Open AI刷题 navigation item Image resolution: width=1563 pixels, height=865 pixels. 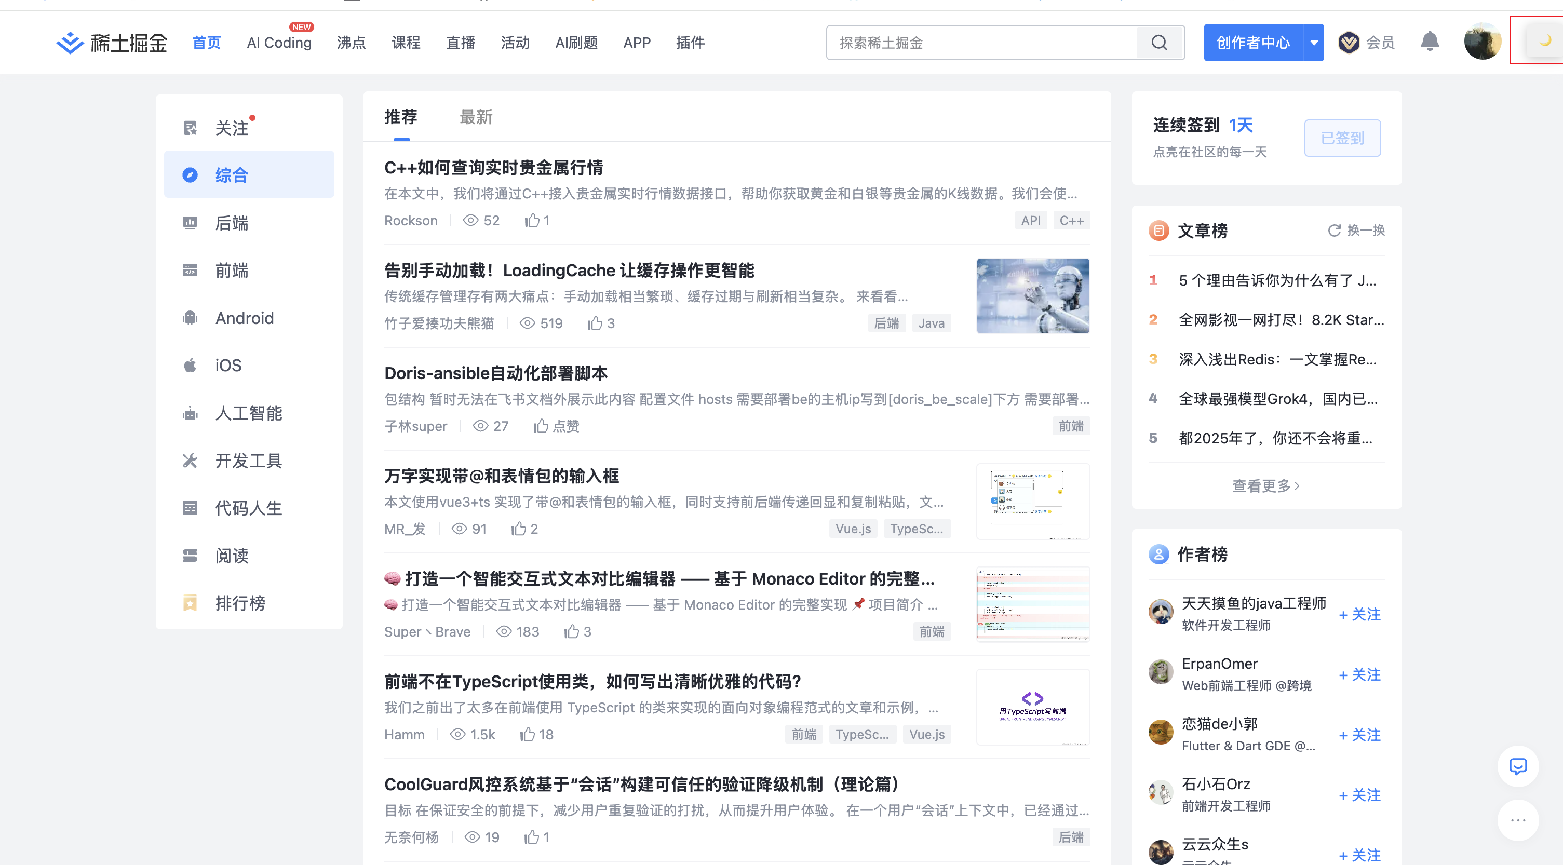576,43
